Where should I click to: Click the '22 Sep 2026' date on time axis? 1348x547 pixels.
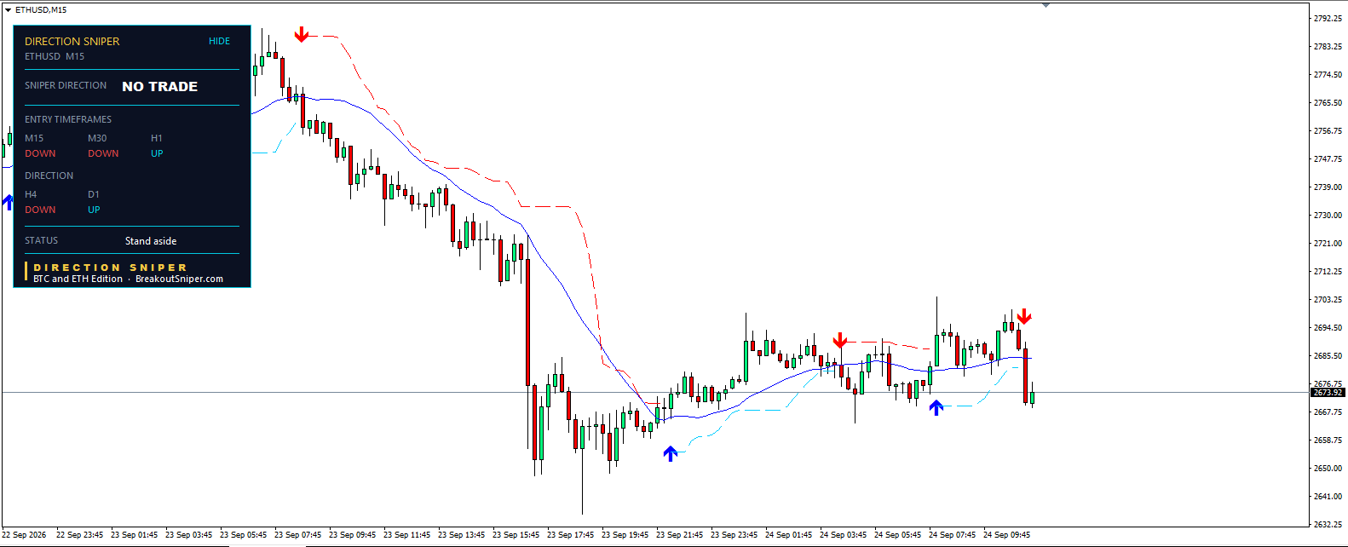[x=24, y=535]
